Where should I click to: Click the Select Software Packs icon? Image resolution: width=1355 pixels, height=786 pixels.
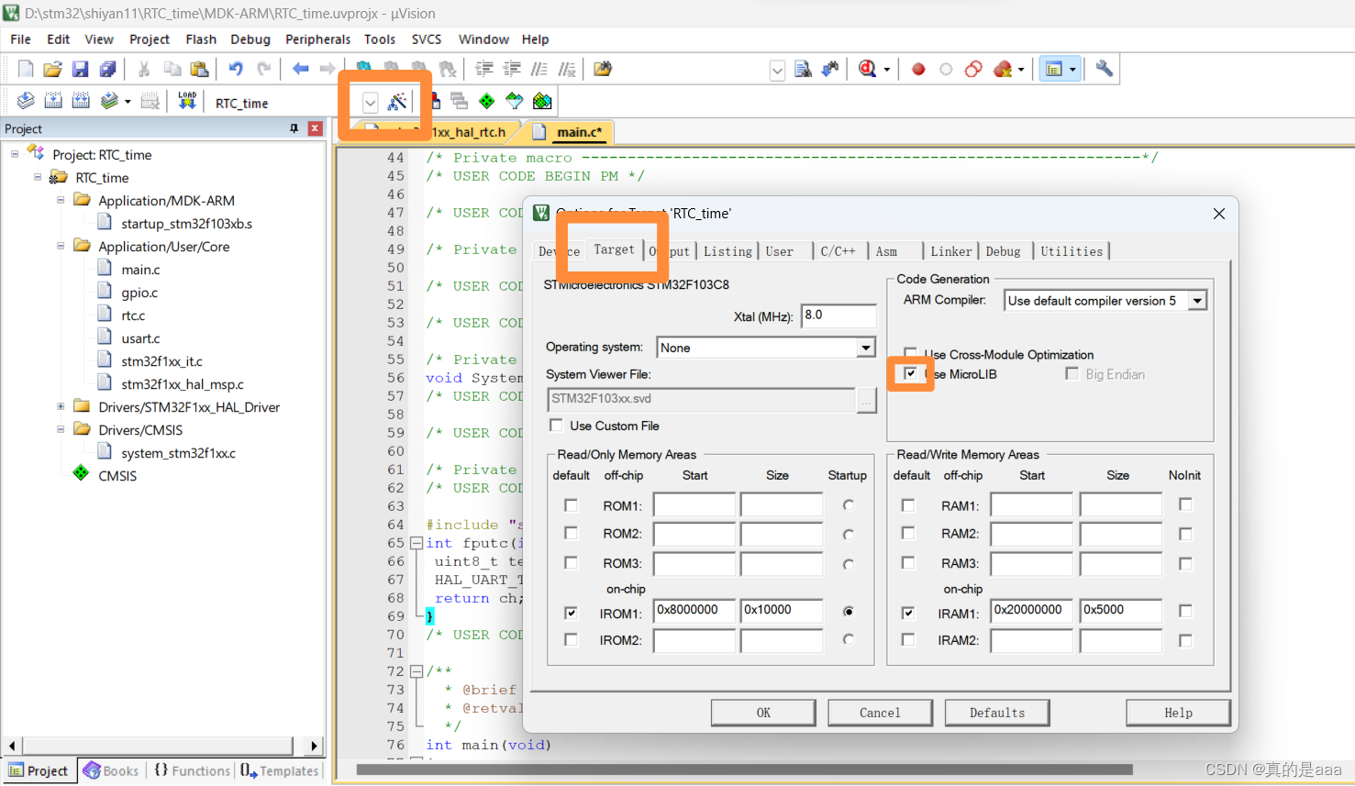pyautogui.click(x=515, y=101)
